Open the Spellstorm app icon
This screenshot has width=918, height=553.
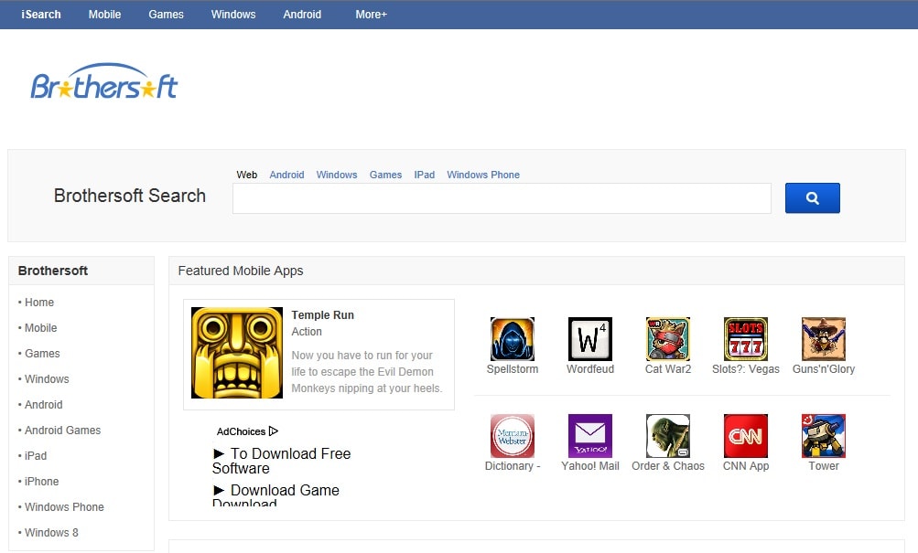[513, 339]
